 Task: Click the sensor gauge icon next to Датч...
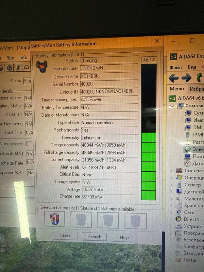coord(187,164)
